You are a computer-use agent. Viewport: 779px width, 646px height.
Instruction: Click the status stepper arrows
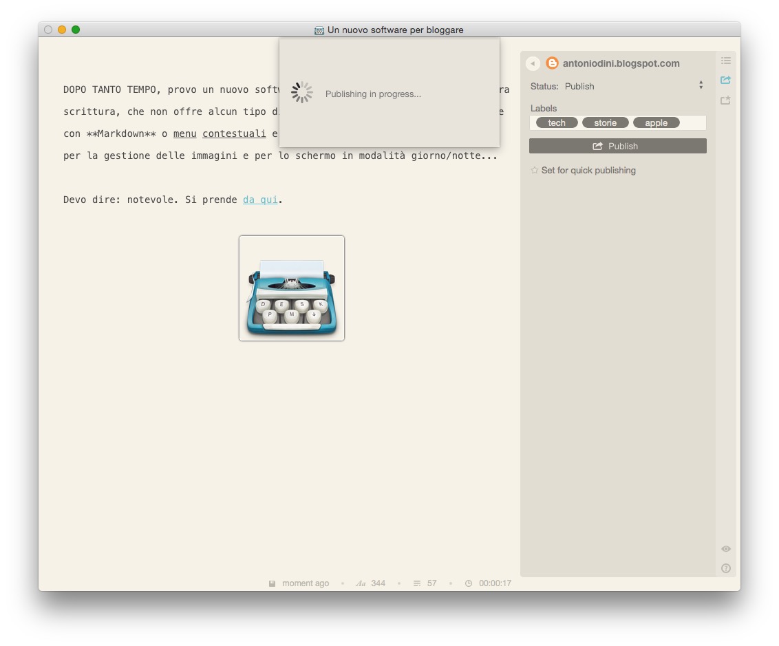(x=701, y=85)
